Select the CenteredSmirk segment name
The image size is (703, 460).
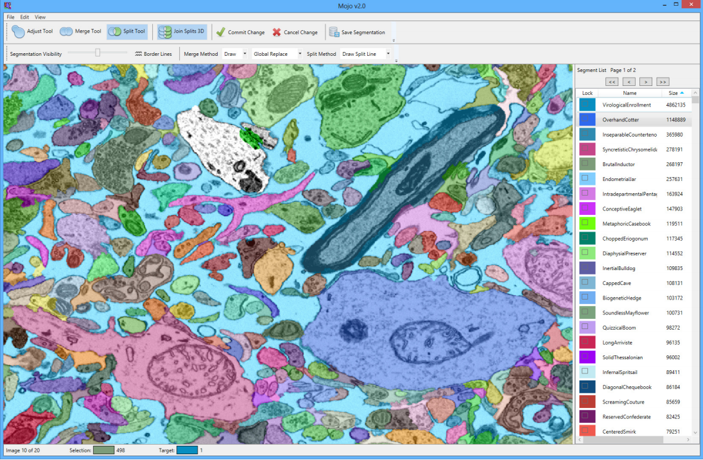(619, 432)
